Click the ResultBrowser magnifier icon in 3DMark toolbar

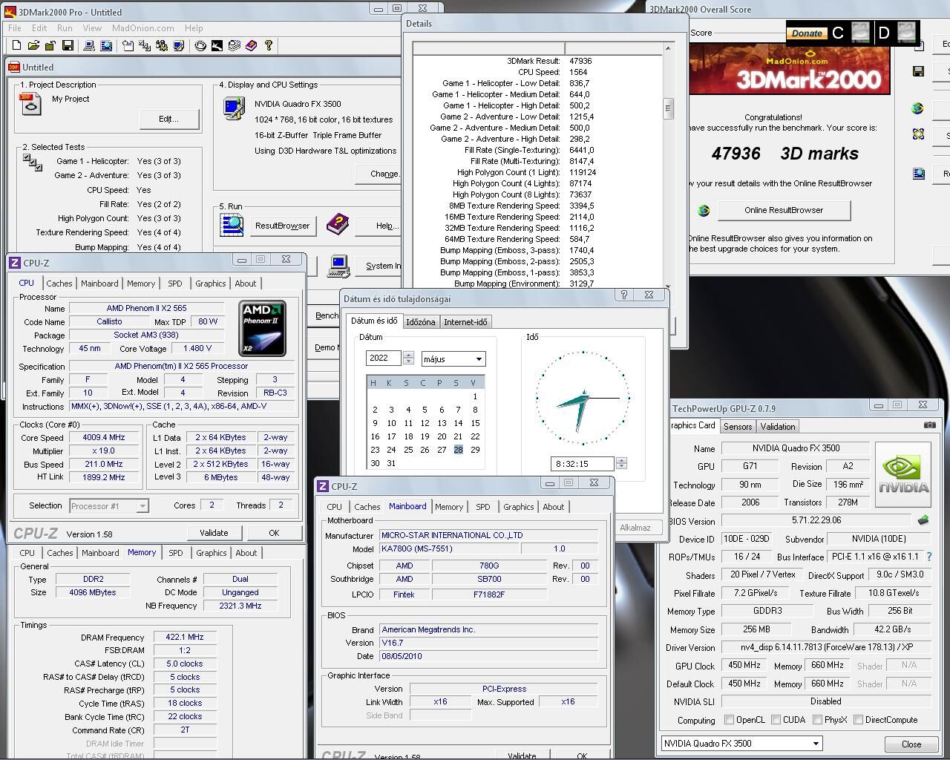pos(106,45)
